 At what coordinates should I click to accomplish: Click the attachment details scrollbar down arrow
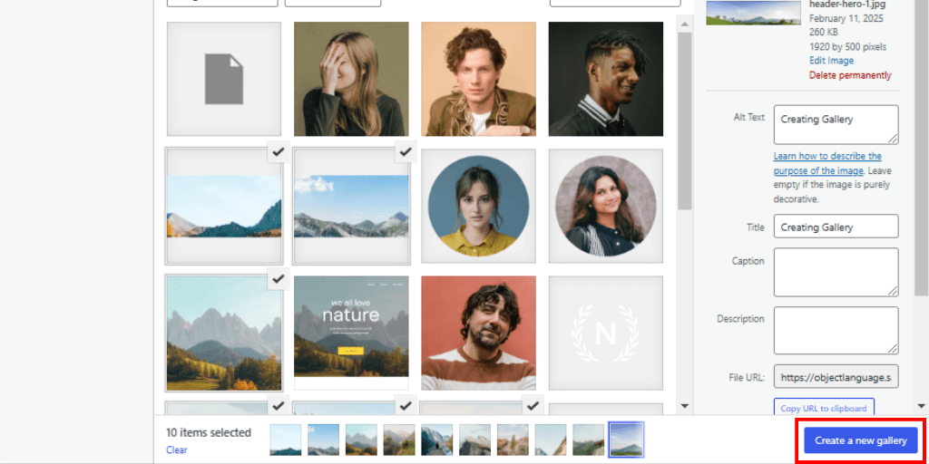point(922,406)
